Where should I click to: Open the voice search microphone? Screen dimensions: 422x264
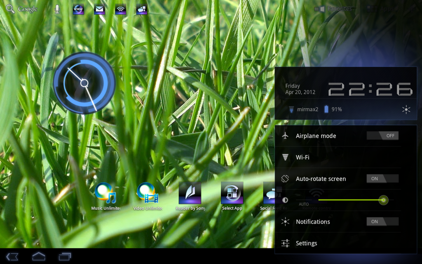(57, 8)
